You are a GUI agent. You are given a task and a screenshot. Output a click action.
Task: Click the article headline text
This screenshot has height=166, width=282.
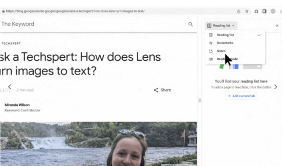81,64
